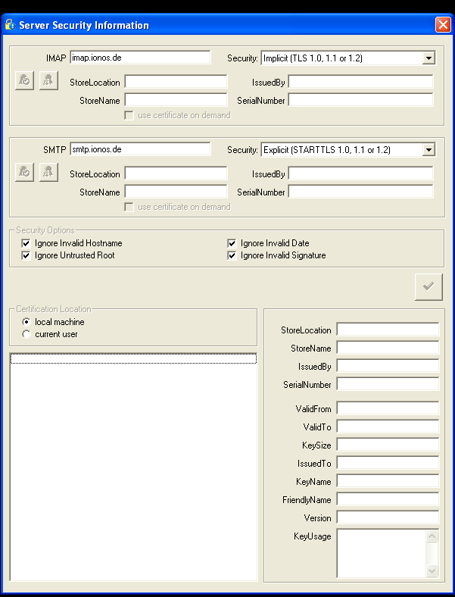Choose local machine certification location

[x=27, y=322]
